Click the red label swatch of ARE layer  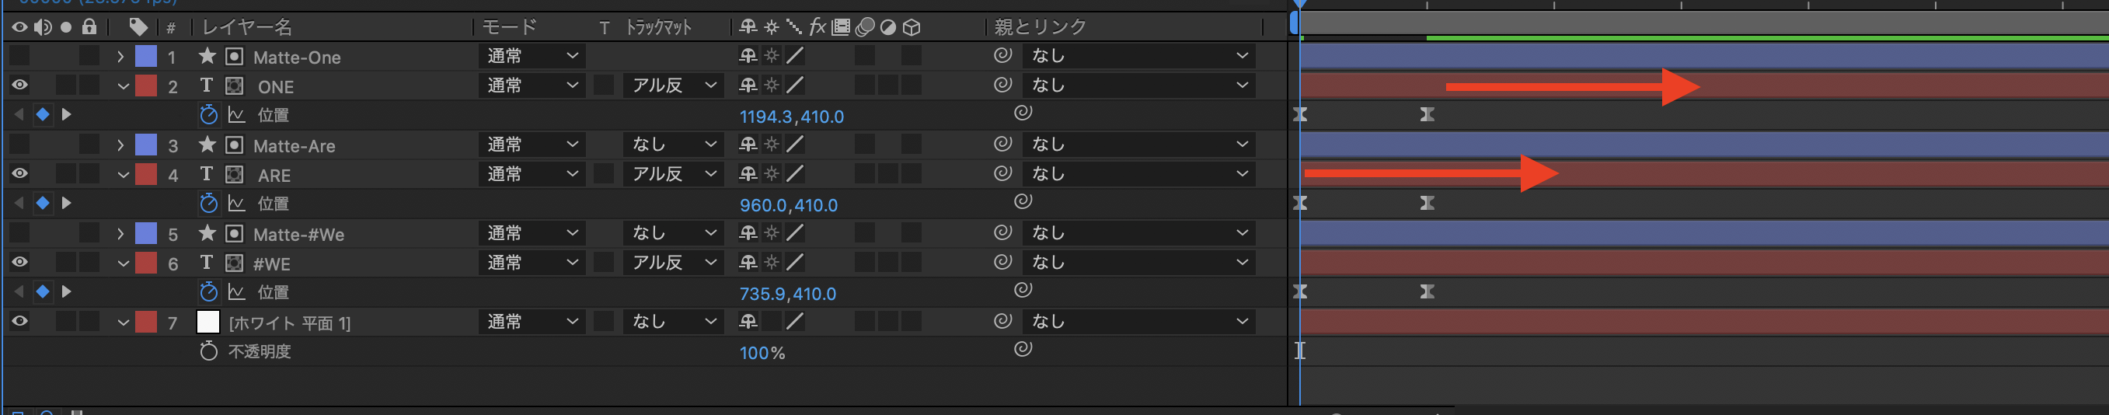[146, 174]
